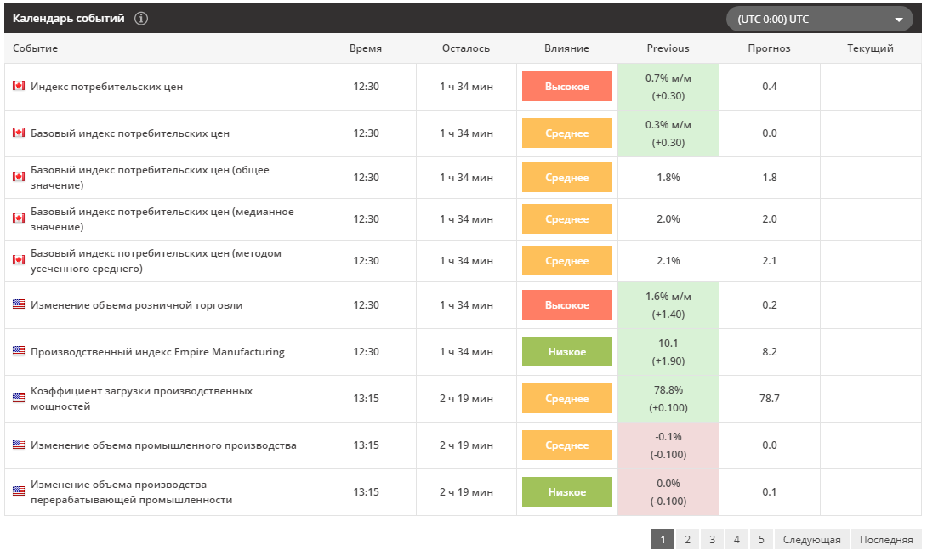927x556 pixels.
Task: Click US flag beside Изменение объема промышленного производства
Action: 19,445
